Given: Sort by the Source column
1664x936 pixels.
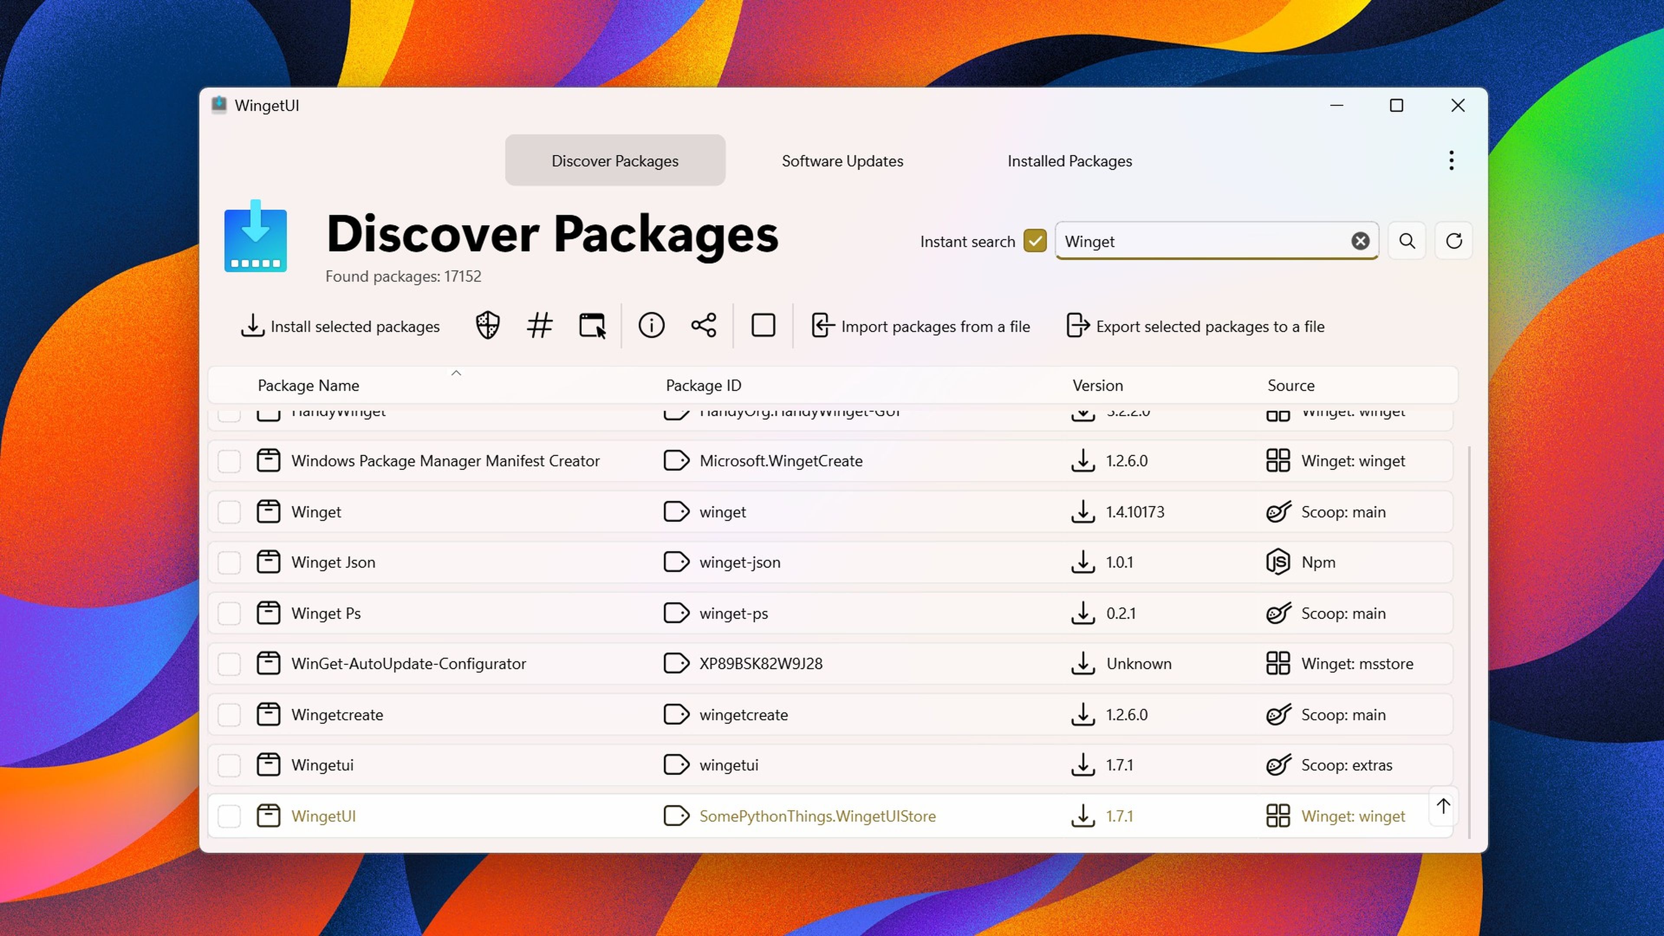Looking at the screenshot, I should pos(1290,386).
